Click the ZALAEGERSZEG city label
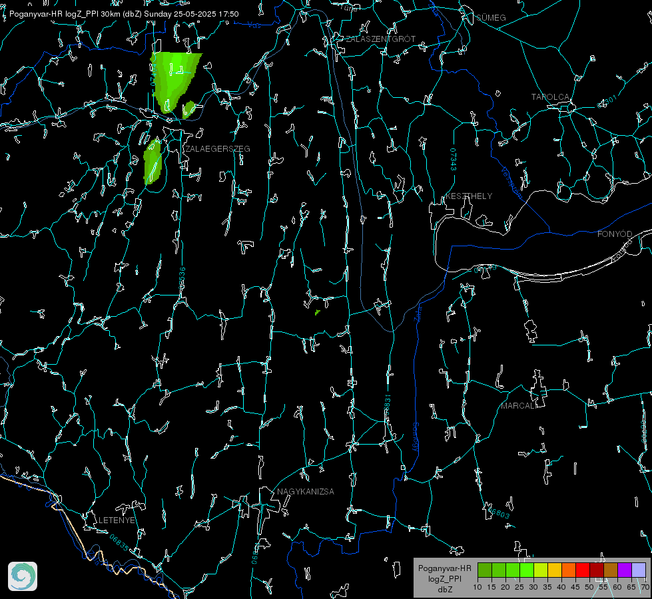The height and width of the screenshot is (599, 652). [x=218, y=149]
